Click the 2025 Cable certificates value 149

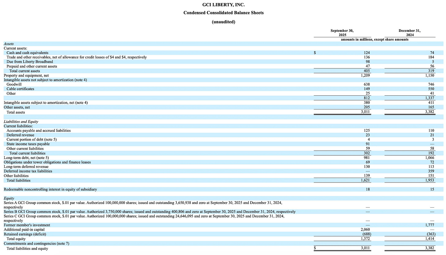[367, 89]
